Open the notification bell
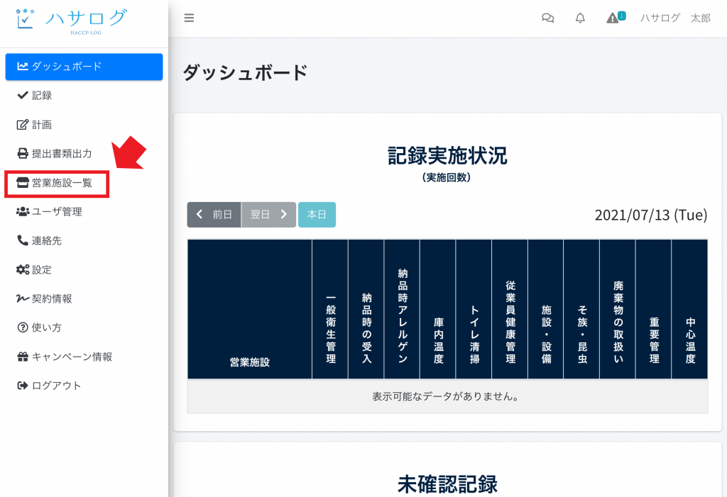Viewport: 727px width, 497px height. click(x=580, y=18)
